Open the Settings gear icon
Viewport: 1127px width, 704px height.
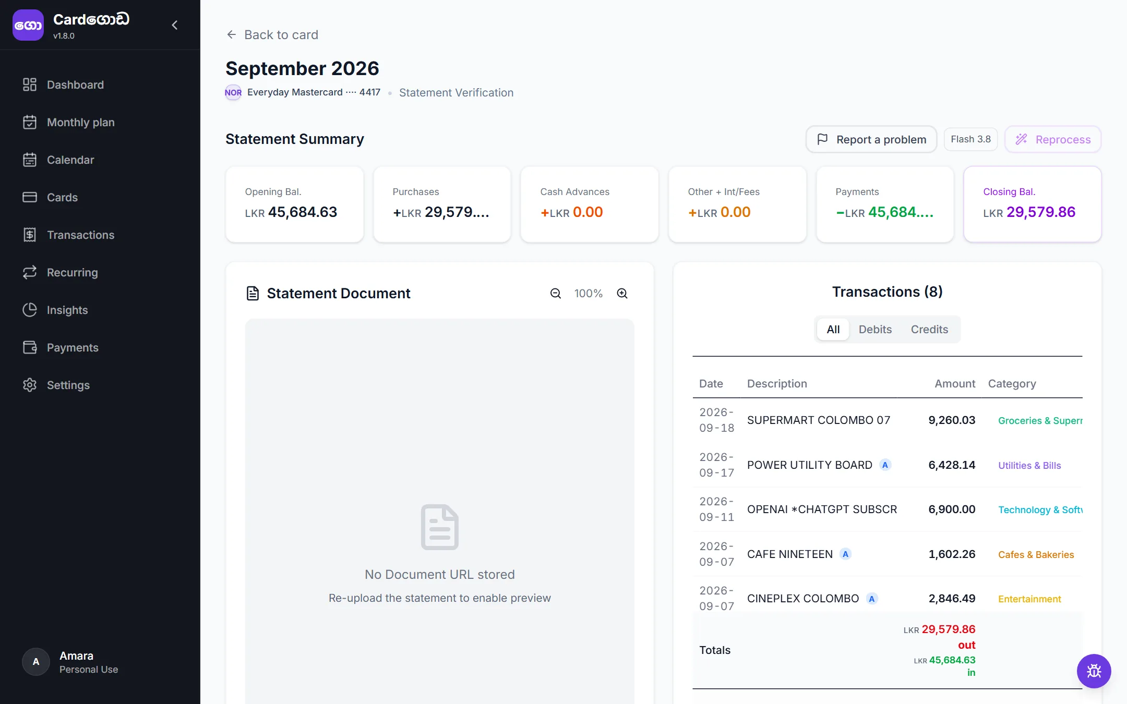[x=30, y=385]
